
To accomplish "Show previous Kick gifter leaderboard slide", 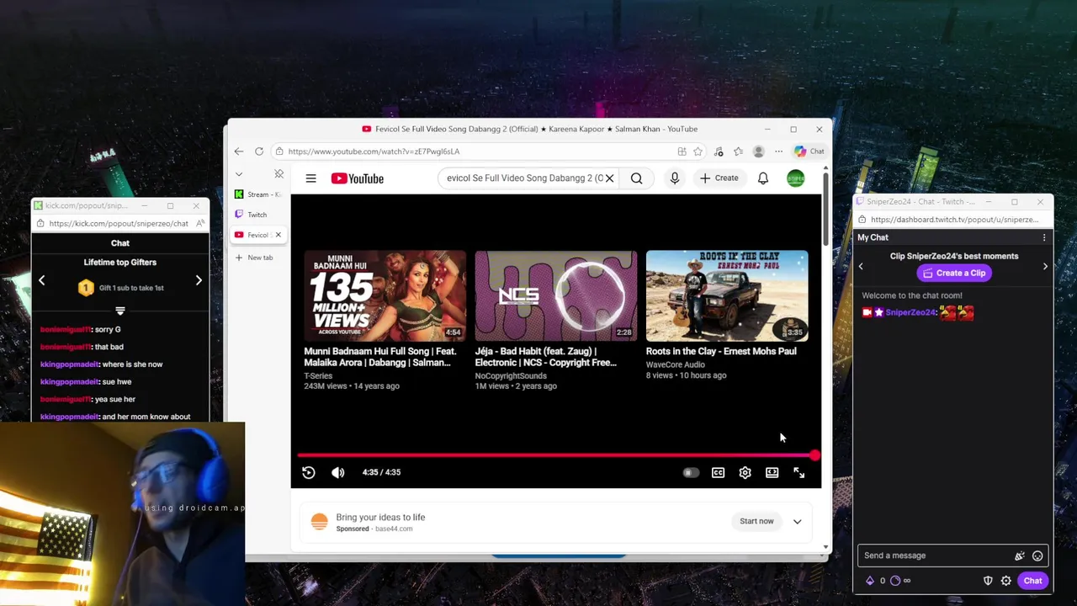I will point(41,280).
